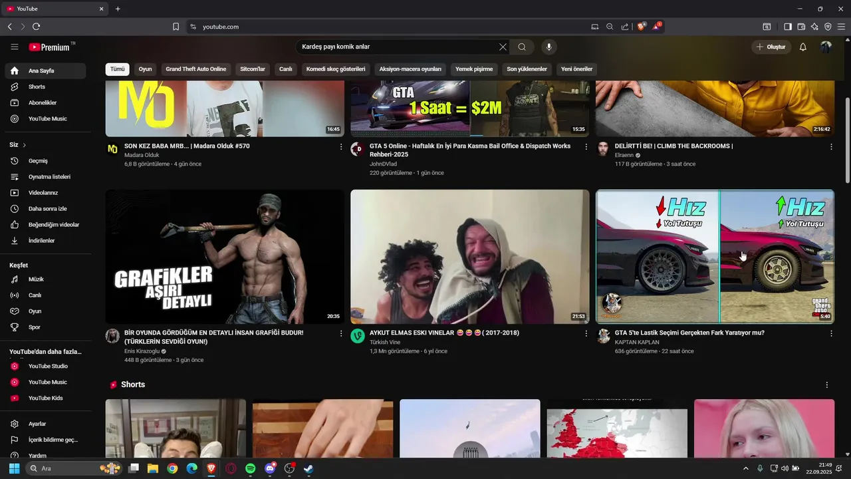Open options for Madara Olduk video
The width and height of the screenshot is (851, 479).
tap(341, 146)
